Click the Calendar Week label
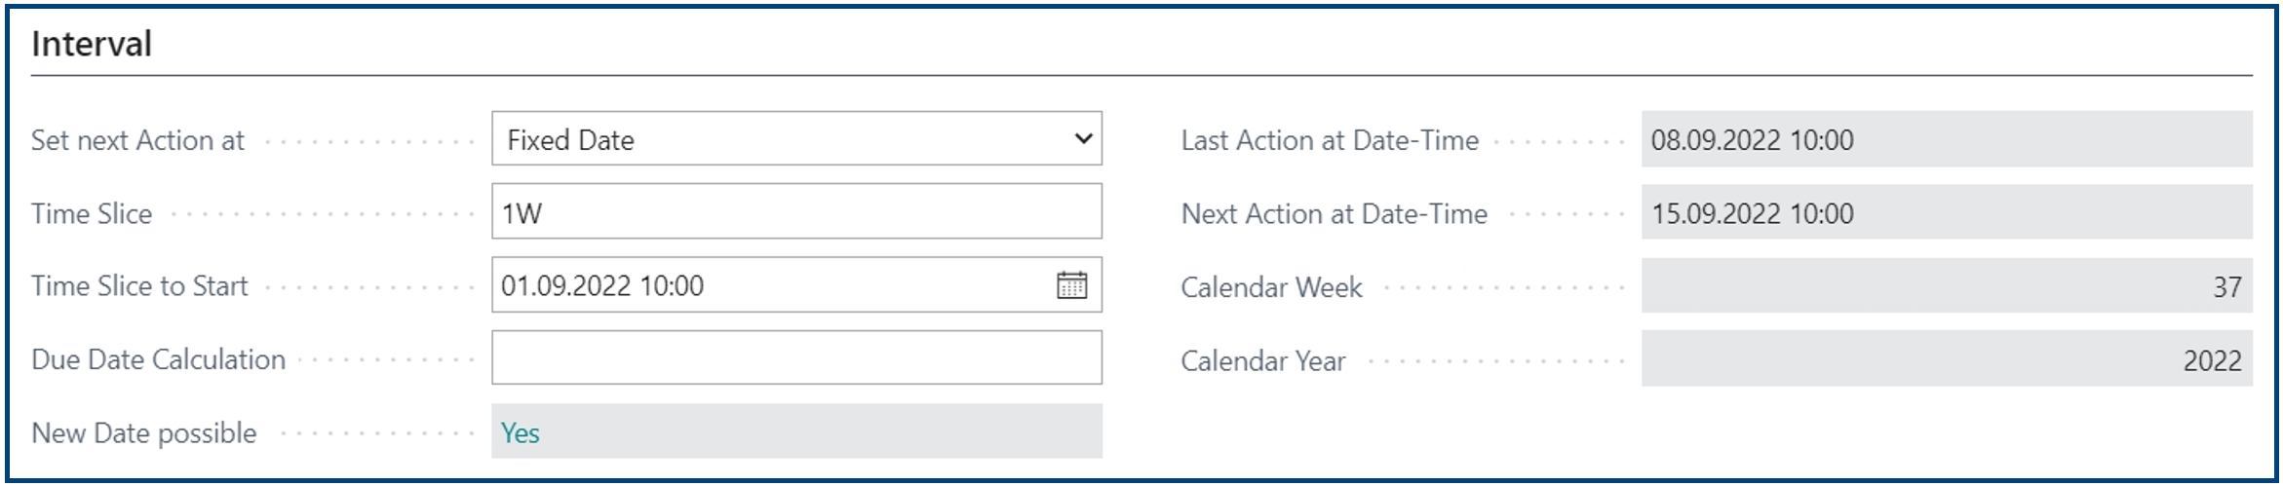 1271,287
